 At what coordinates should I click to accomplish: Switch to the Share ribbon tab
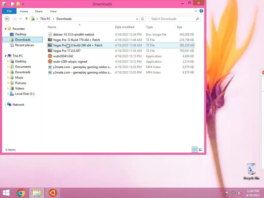pos(39,11)
